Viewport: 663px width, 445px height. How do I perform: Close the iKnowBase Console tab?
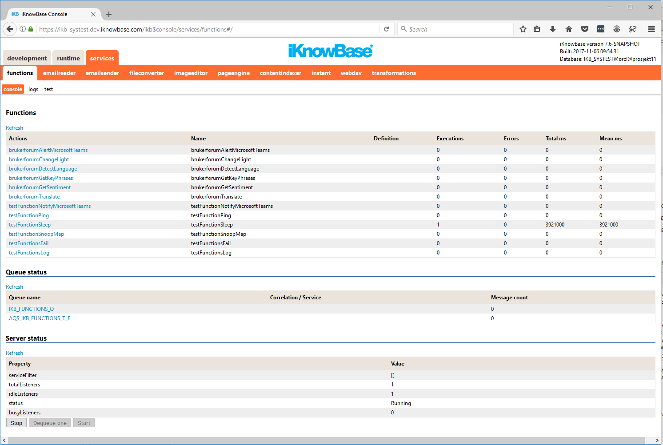click(93, 14)
